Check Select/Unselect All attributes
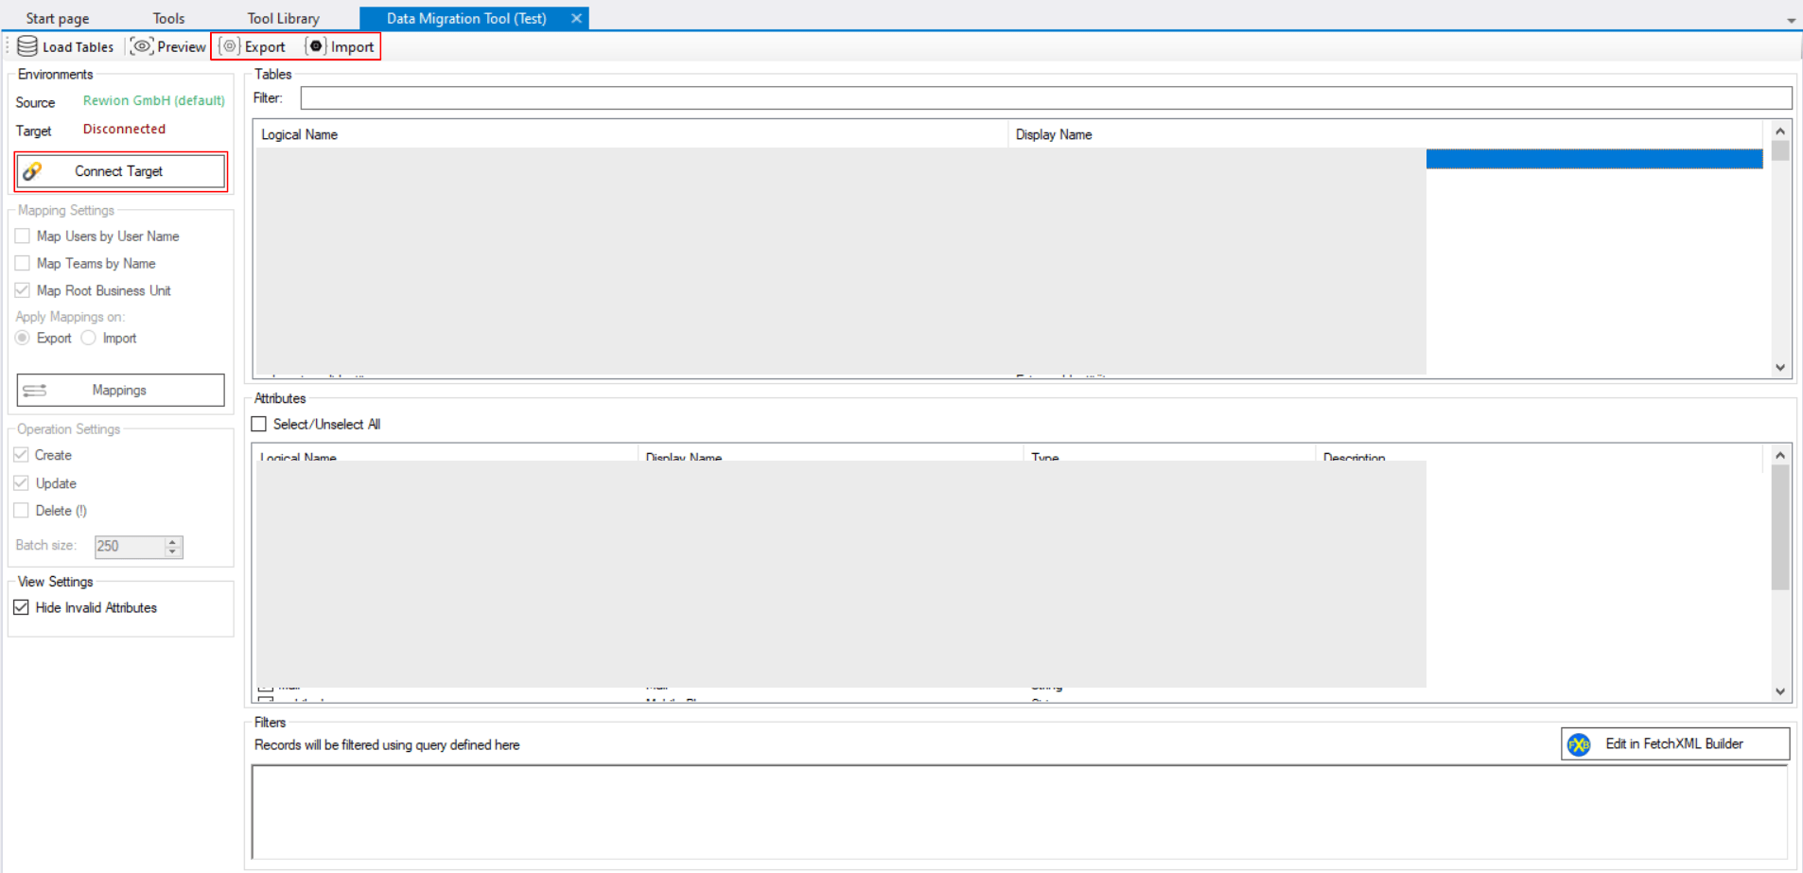1803x873 pixels. tap(259, 424)
